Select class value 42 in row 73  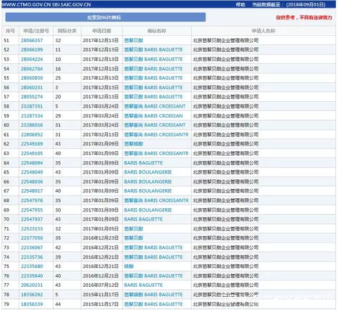pos(58,248)
